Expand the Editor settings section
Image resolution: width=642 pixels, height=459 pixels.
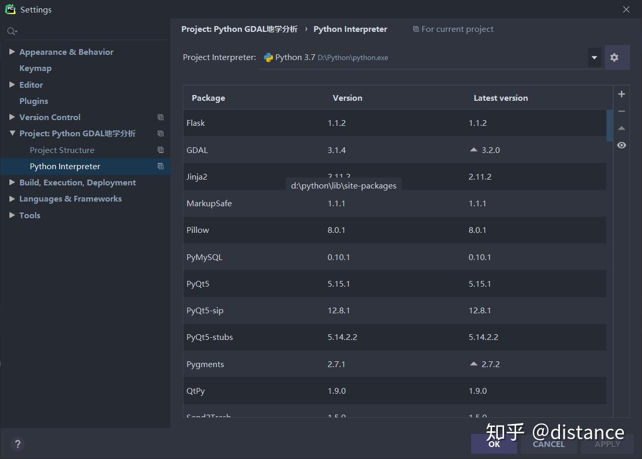pos(12,85)
